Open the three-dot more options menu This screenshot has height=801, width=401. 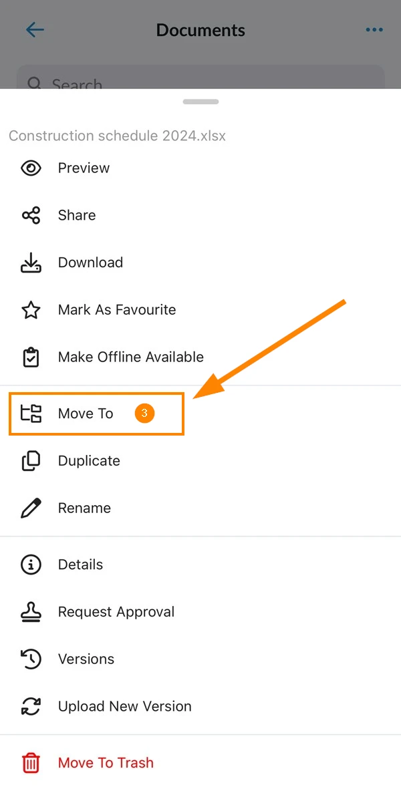374,29
